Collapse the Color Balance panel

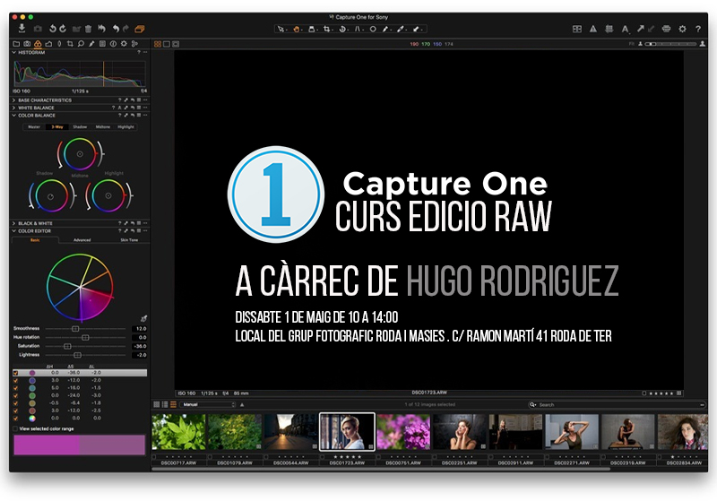[13, 116]
